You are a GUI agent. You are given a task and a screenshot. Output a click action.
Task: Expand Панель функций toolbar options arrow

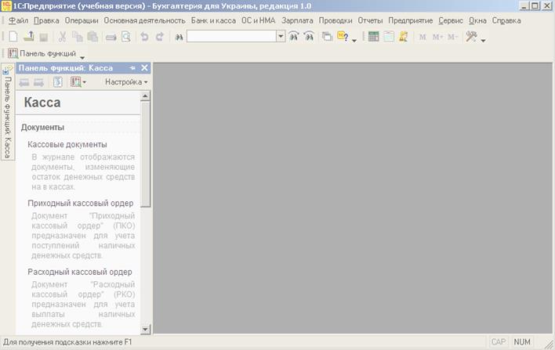click(x=82, y=57)
